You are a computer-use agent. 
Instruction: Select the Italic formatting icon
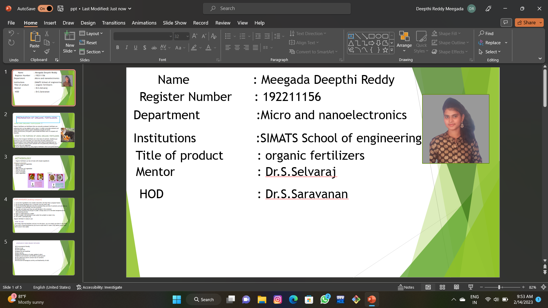click(126, 48)
